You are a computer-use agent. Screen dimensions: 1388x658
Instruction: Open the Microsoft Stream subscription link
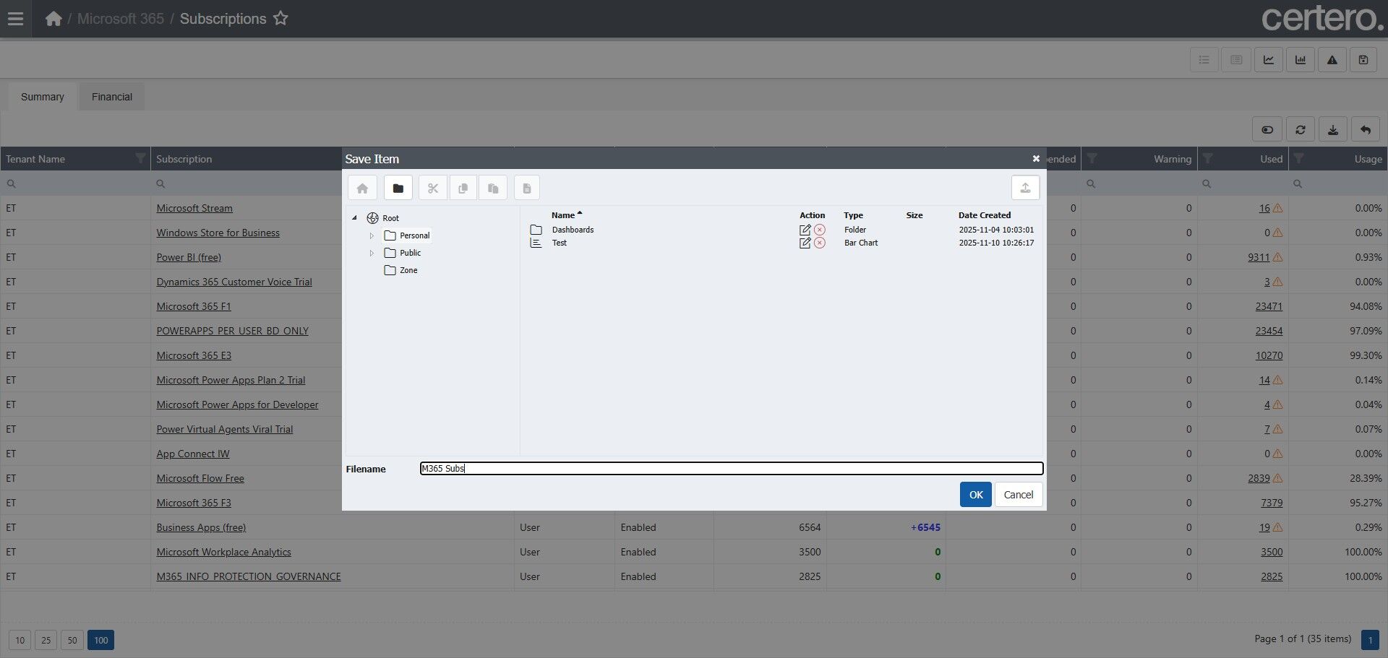pyautogui.click(x=194, y=208)
